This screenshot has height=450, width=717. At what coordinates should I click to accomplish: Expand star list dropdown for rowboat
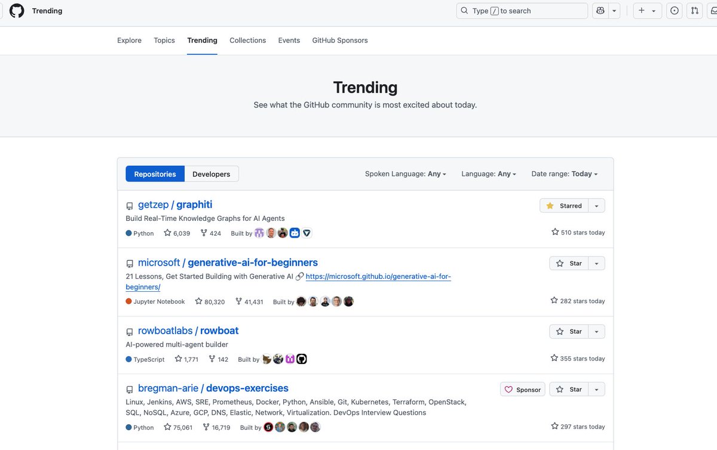point(597,331)
